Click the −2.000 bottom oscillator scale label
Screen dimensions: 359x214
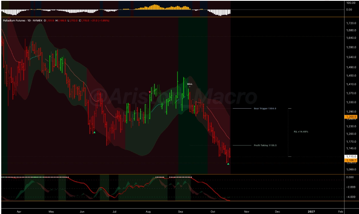coord(351,187)
